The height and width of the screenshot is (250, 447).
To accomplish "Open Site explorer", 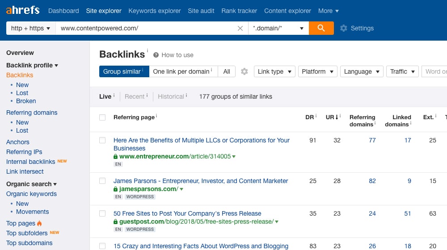I will click(x=104, y=11).
